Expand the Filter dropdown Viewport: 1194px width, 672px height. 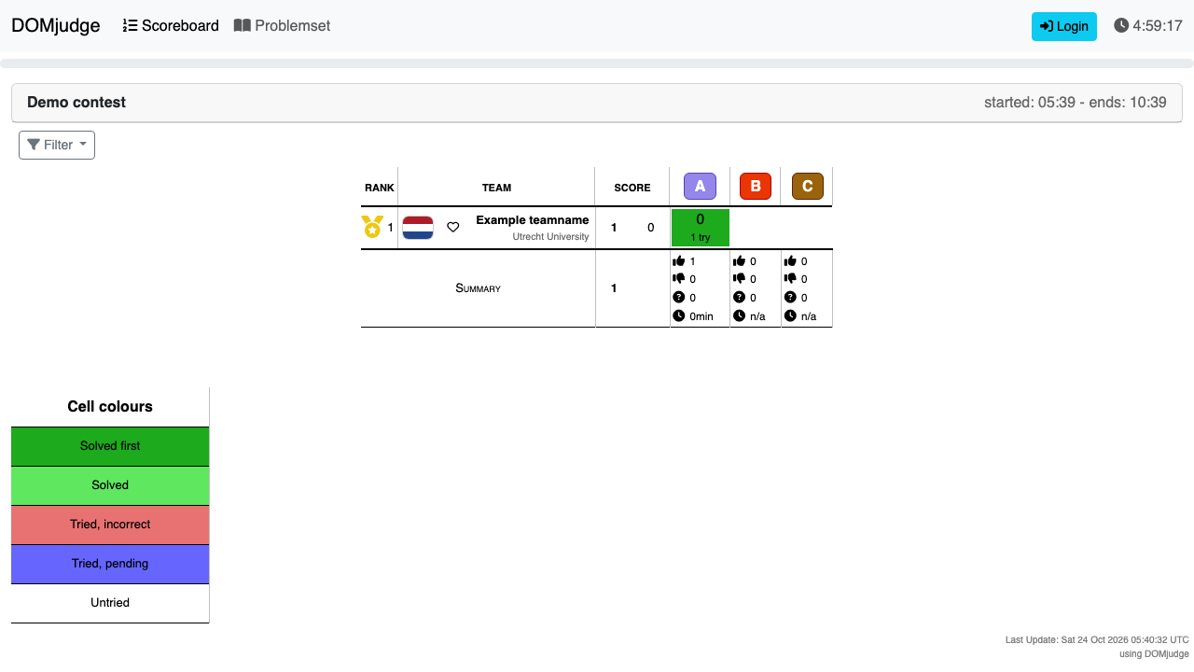pos(57,145)
